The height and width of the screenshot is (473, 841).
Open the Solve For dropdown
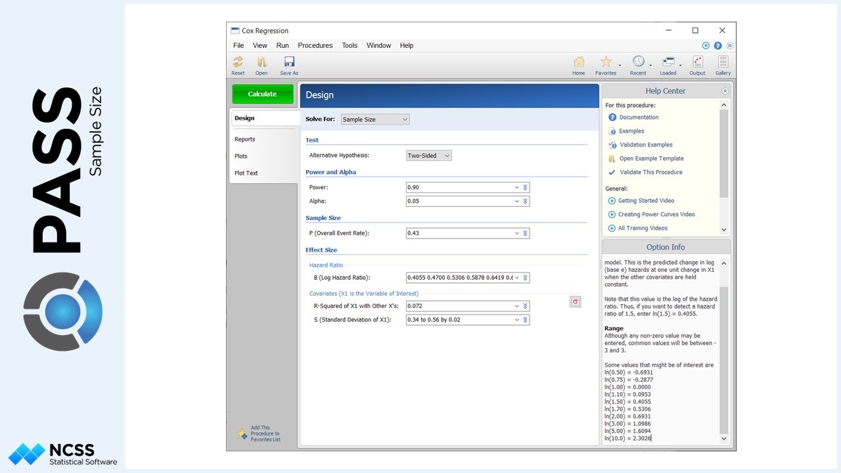click(375, 120)
